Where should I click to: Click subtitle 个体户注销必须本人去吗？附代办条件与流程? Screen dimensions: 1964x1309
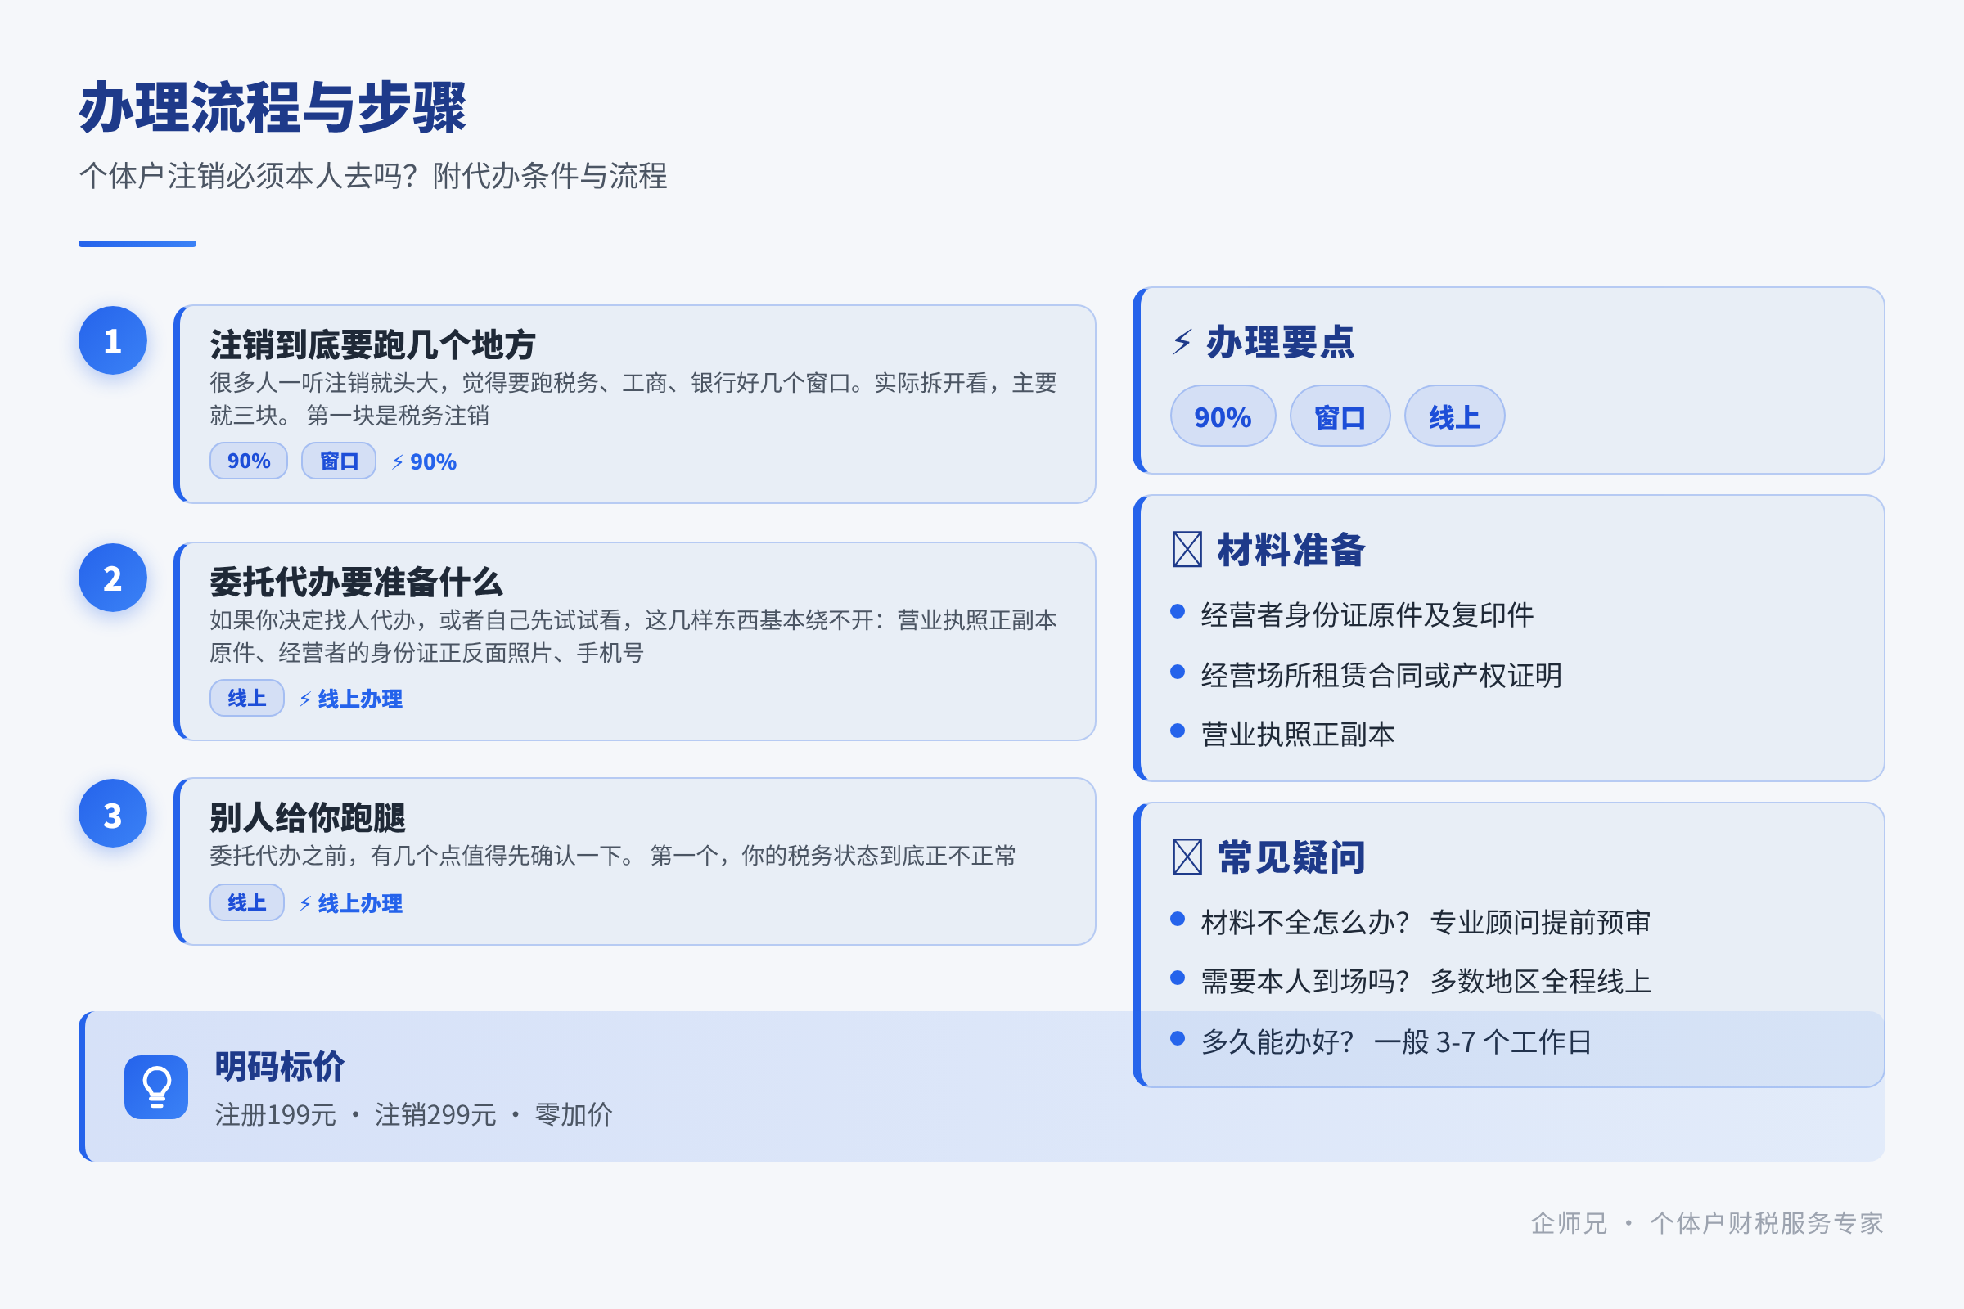click(373, 176)
